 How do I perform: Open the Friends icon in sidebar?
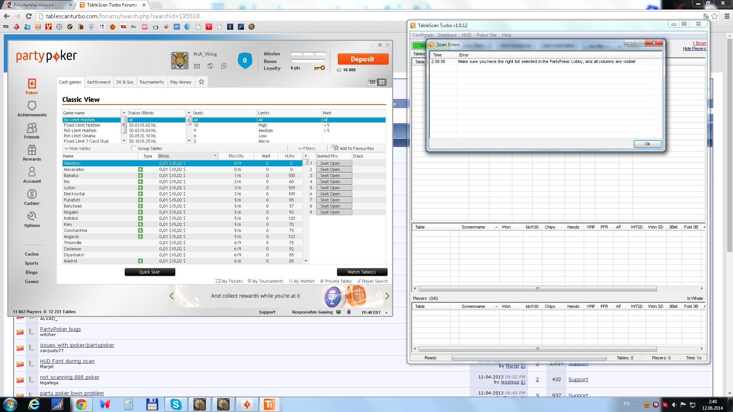coord(32,128)
